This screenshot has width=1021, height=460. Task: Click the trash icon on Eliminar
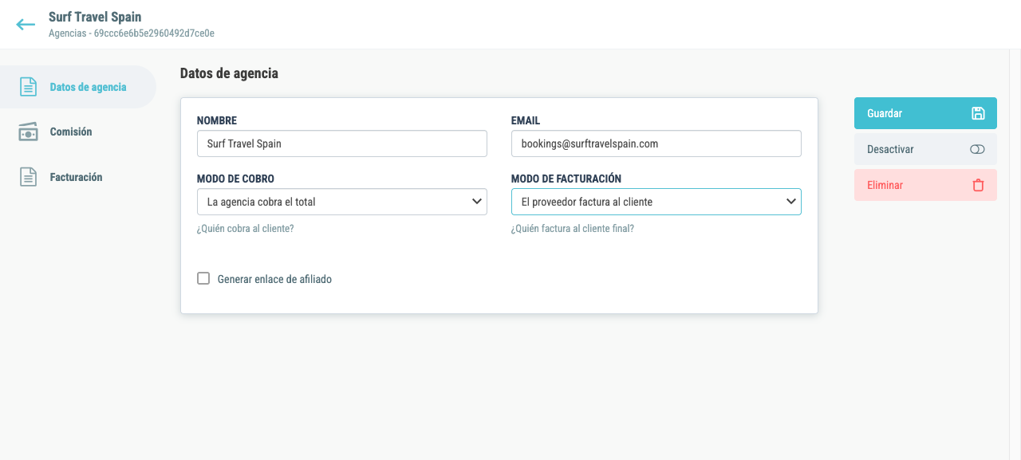click(978, 185)
